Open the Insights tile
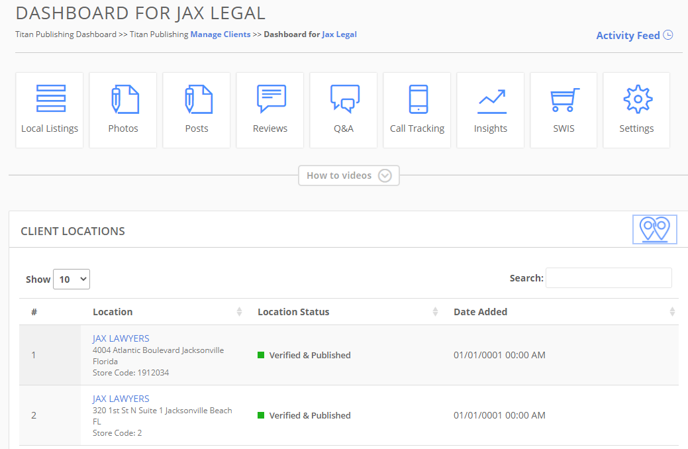The width and height of the screenshot is (688, 449). click(491, 110)
